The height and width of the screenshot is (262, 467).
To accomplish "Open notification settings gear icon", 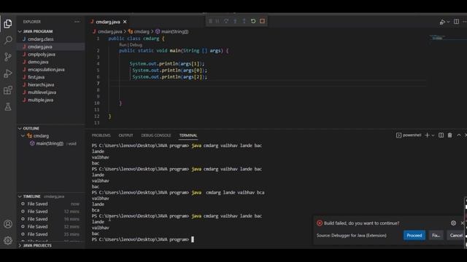I will 453,223.
